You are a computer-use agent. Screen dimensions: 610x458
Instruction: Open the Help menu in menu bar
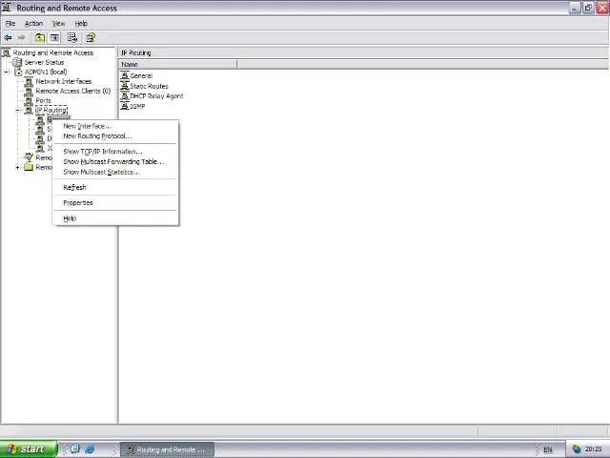[81, 23]
